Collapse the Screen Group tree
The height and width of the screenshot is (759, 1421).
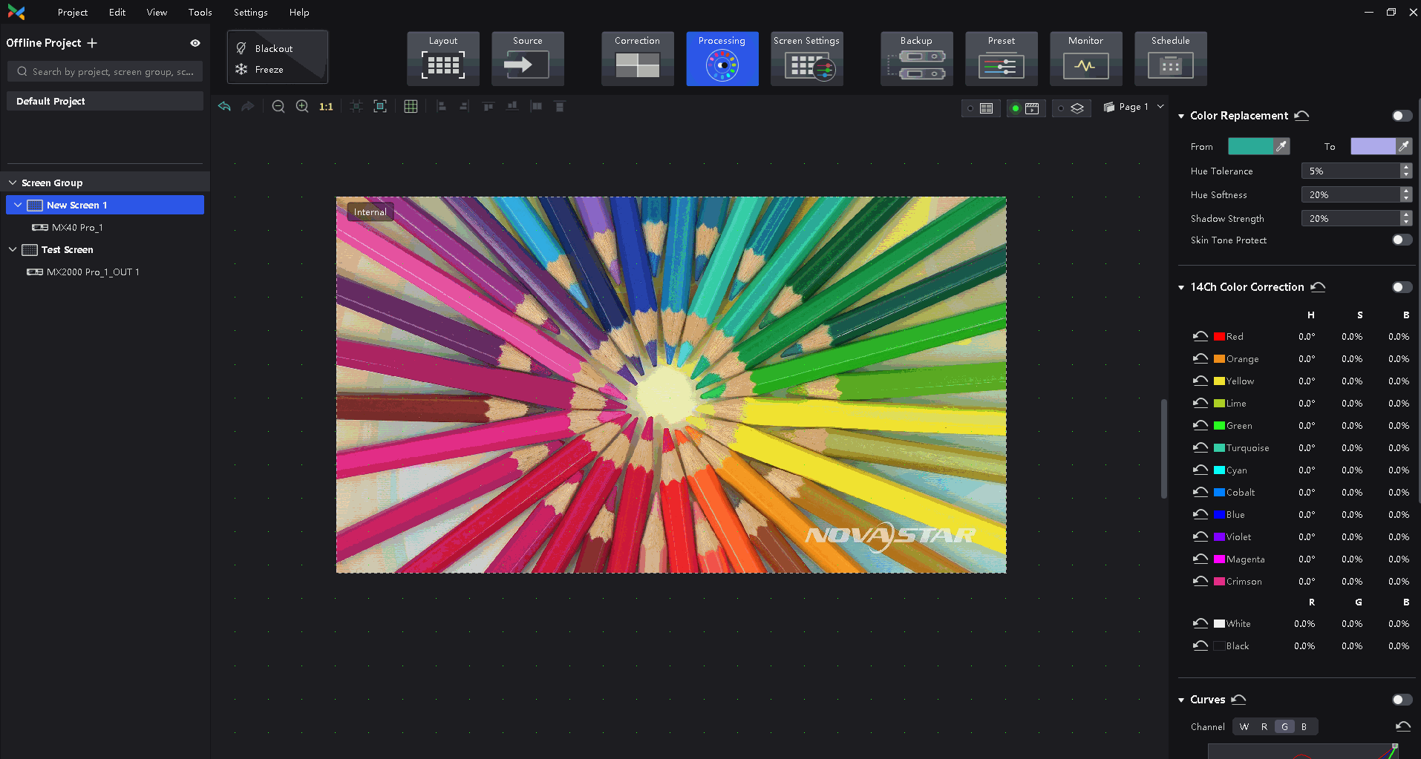13,183
